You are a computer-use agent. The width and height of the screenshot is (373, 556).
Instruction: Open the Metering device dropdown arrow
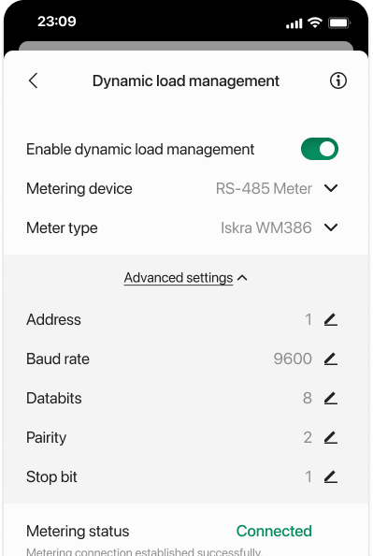coord(331,188)
